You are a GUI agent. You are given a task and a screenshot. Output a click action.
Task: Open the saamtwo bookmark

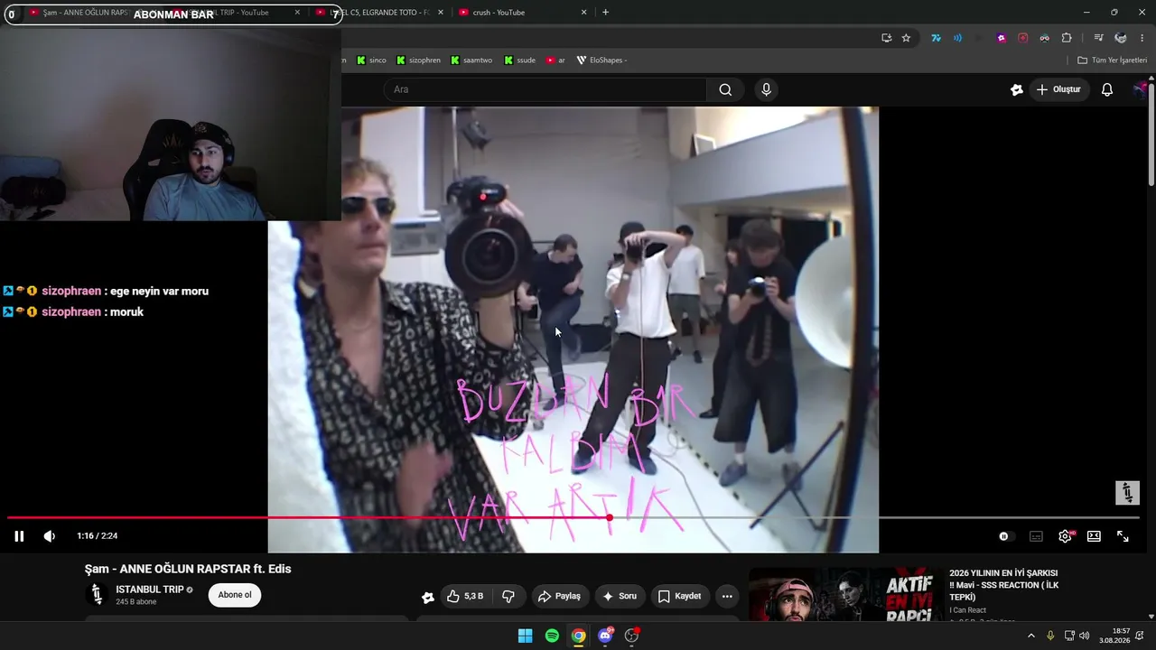pos(471,60)
